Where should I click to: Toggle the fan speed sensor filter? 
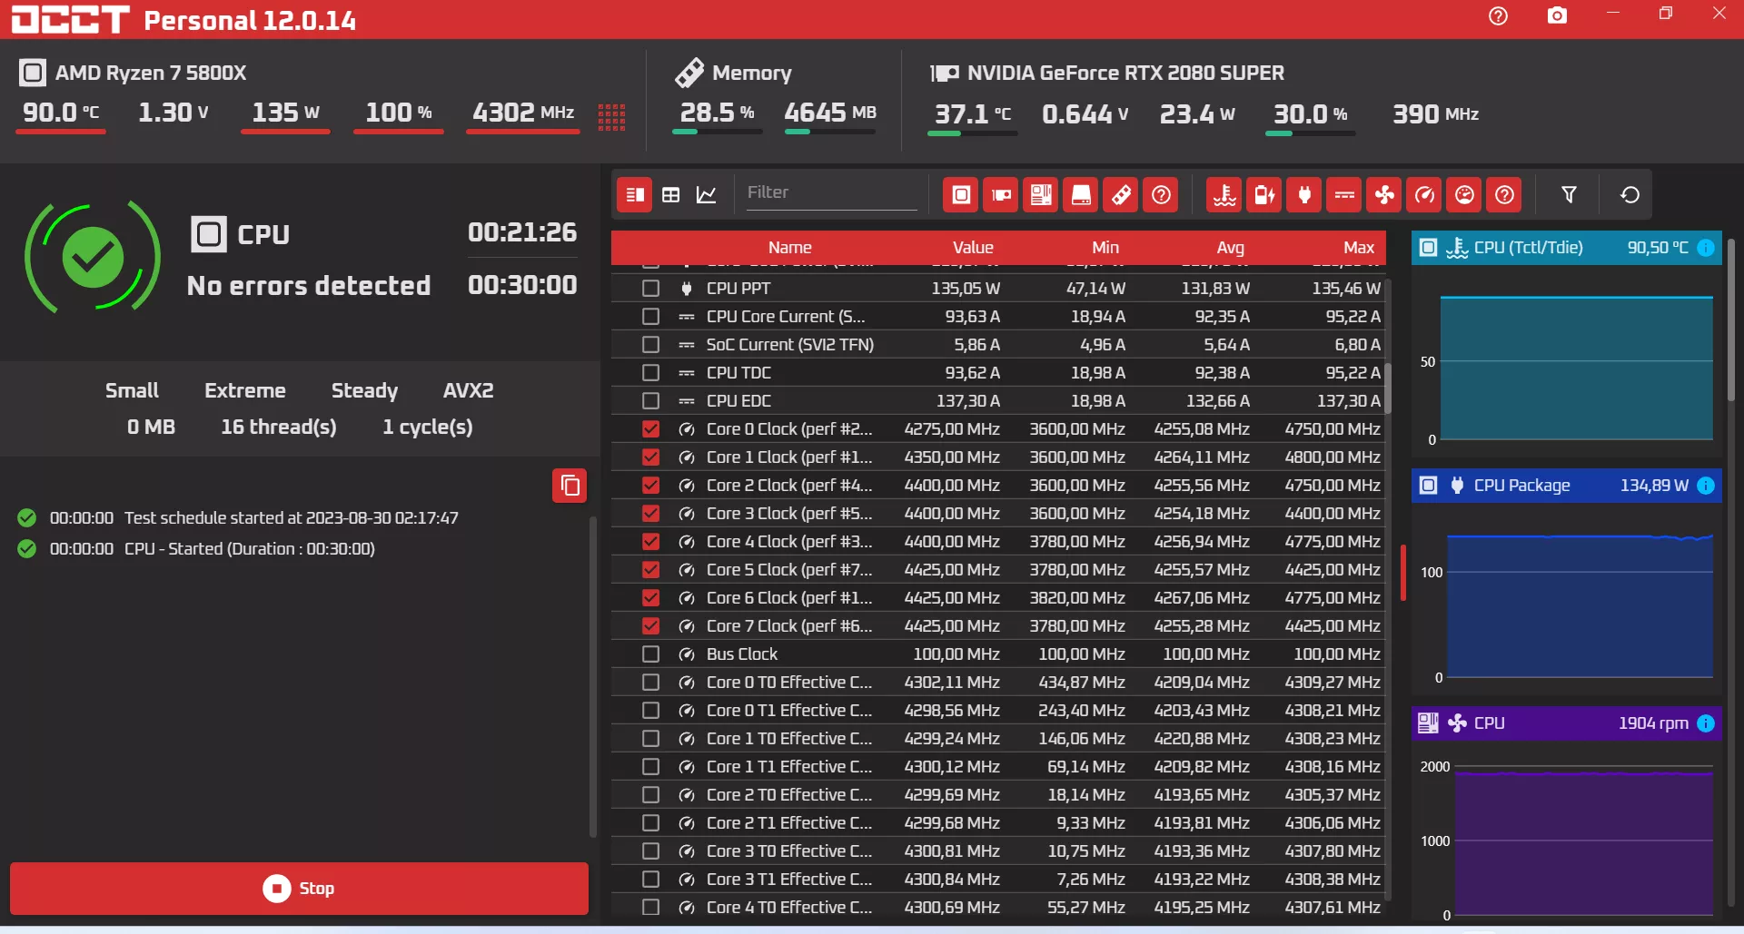tap(1384, 195)
